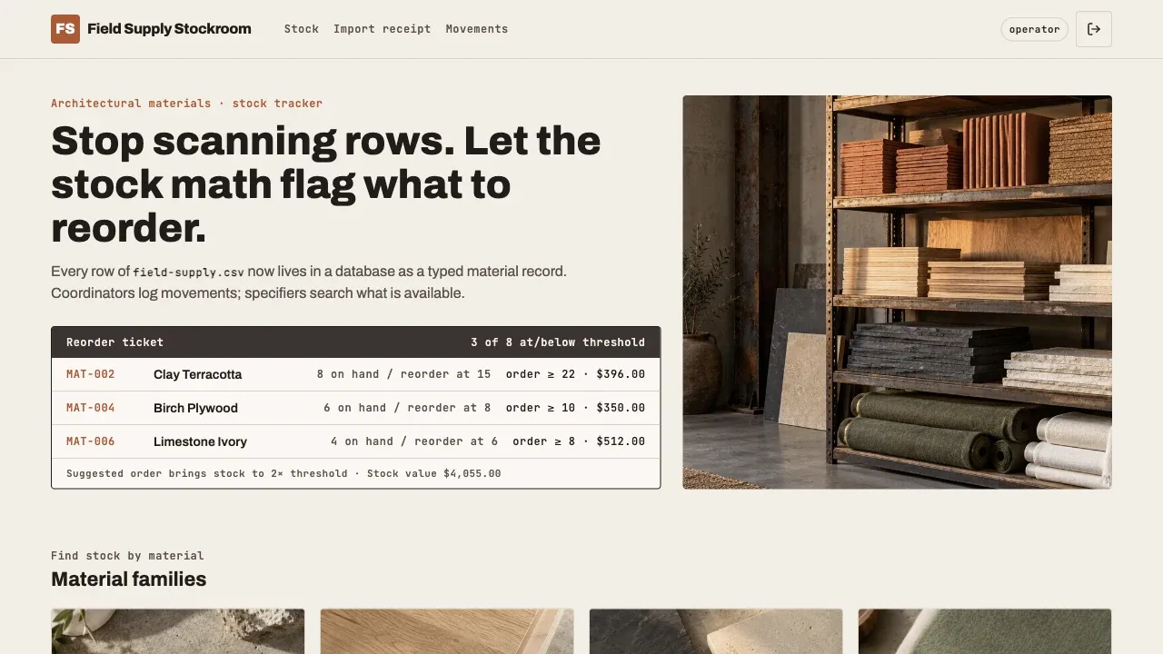Open the concrete-textured material family card
Image resolution: width=1163 pixels, height=654 pixels.
178,631
